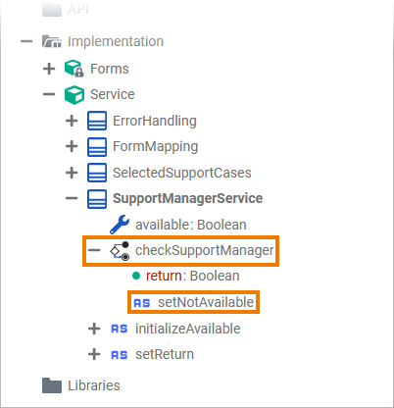Screen dimensions: 394x408
Task: Click the Implementation folder icon
Action: point(52,41)
